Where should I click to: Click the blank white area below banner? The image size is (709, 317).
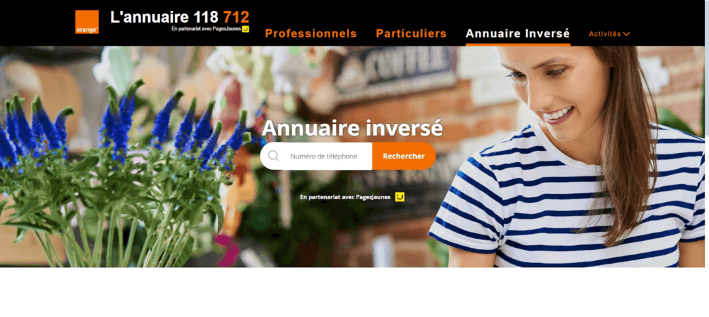354,292
